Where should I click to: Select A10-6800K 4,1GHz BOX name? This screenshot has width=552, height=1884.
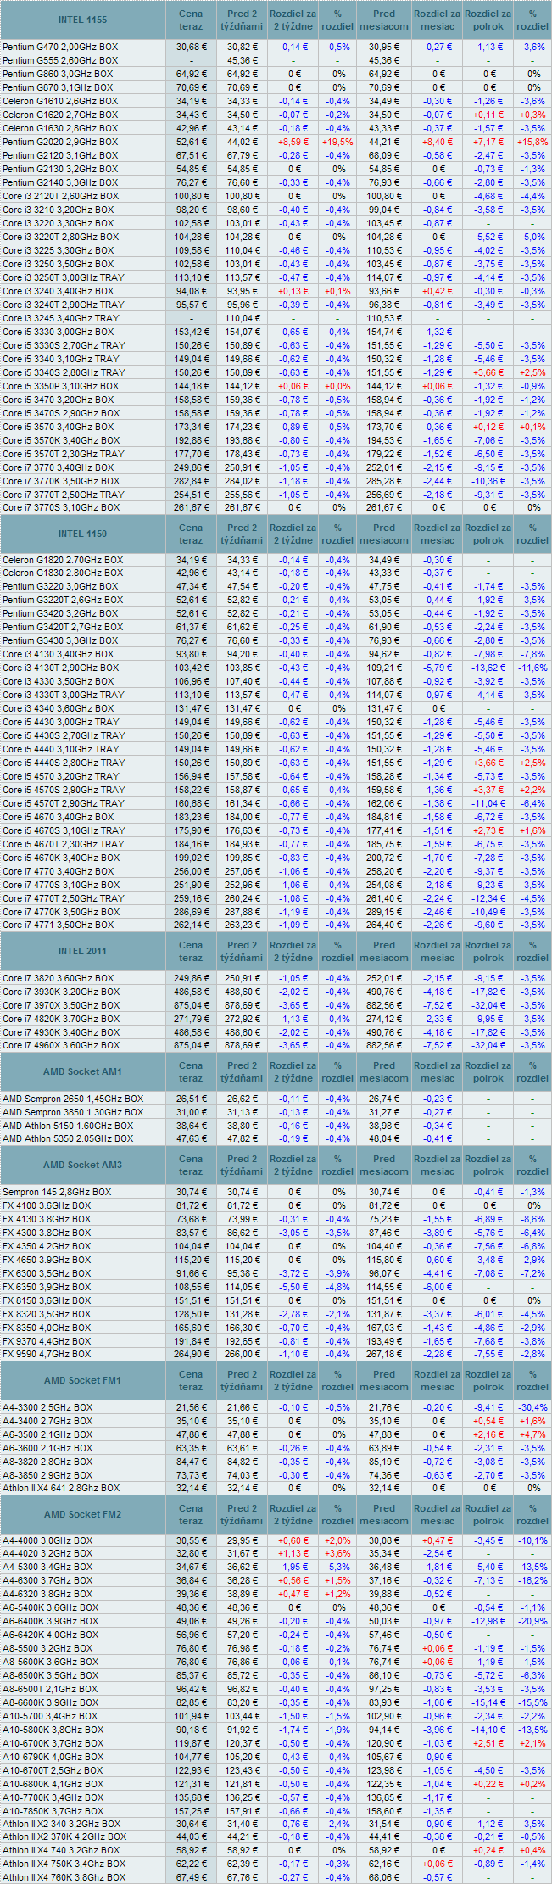click(x=53, y=1784)
